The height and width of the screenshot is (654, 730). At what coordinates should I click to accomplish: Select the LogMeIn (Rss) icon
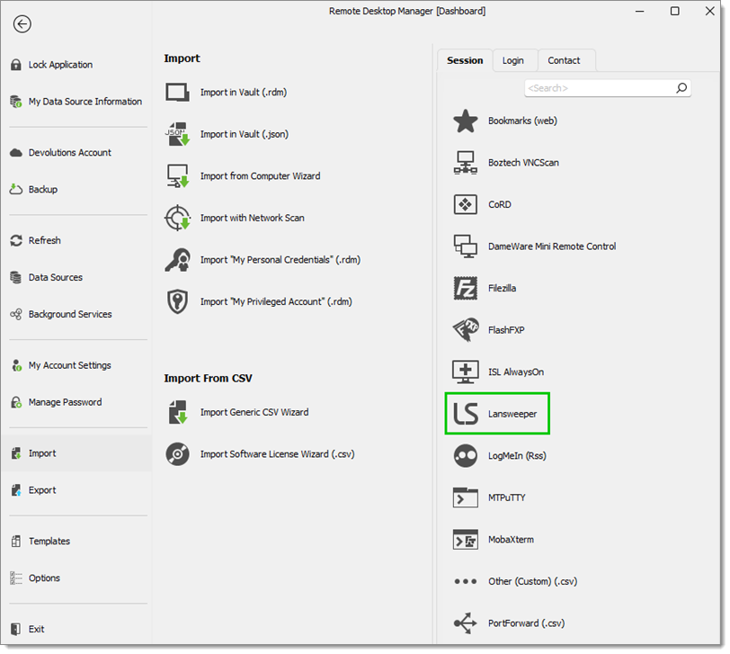point(466,455)
